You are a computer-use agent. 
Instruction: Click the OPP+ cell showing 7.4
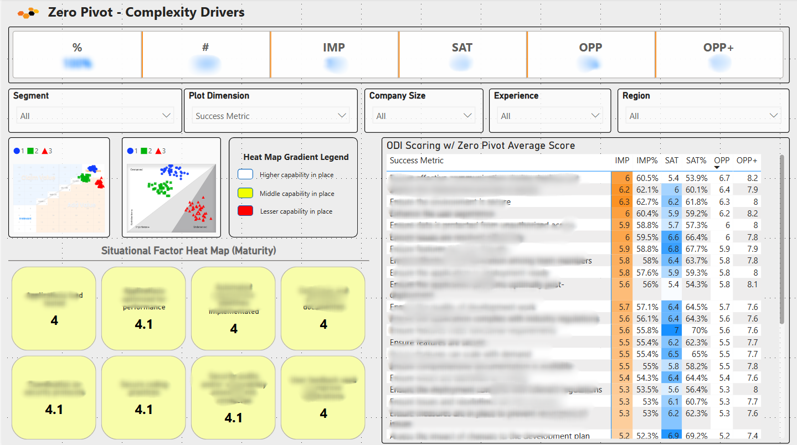coord(747,436)
